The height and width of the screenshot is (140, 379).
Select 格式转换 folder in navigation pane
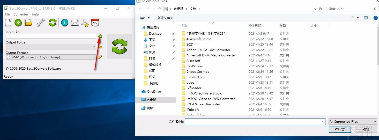[x=155, y=64]
